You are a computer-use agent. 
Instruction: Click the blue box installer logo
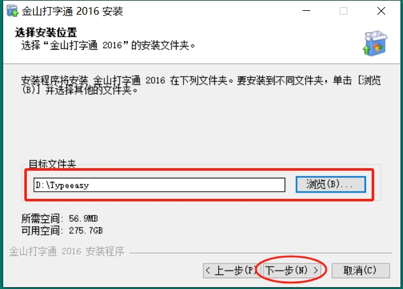375,43
